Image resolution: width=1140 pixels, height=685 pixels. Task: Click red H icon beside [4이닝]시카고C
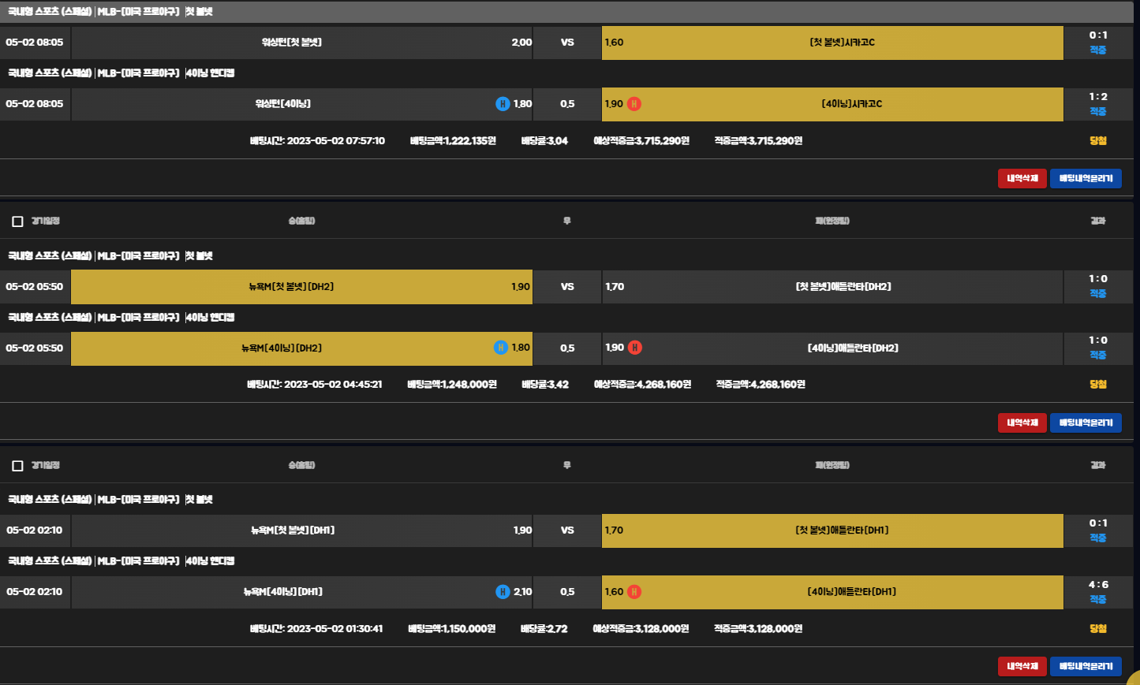634,104
